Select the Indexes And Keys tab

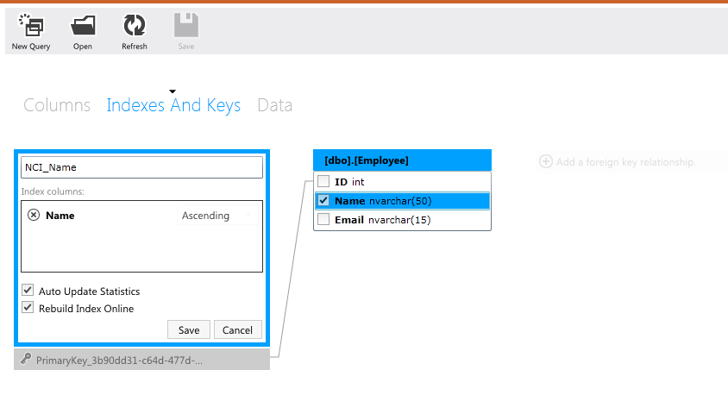(x=173, y=105)
